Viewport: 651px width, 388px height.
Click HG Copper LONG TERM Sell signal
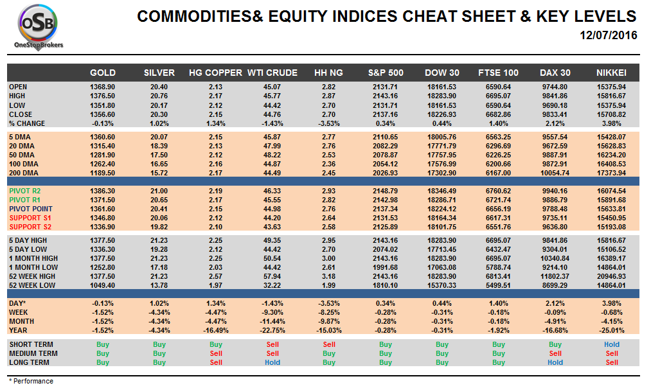[216, 362]
